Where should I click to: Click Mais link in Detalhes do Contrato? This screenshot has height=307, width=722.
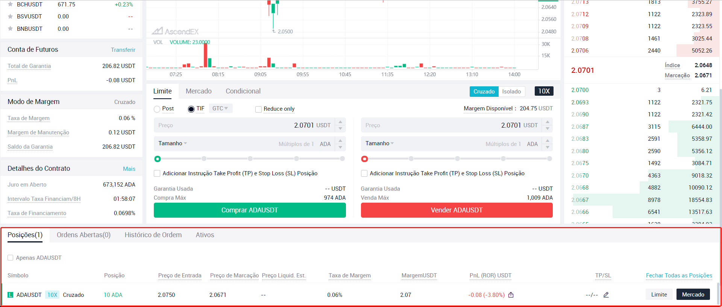(x=129, y=169)
